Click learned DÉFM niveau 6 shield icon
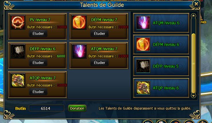This screenshot has height=123, width=212. tap(143, 44)
